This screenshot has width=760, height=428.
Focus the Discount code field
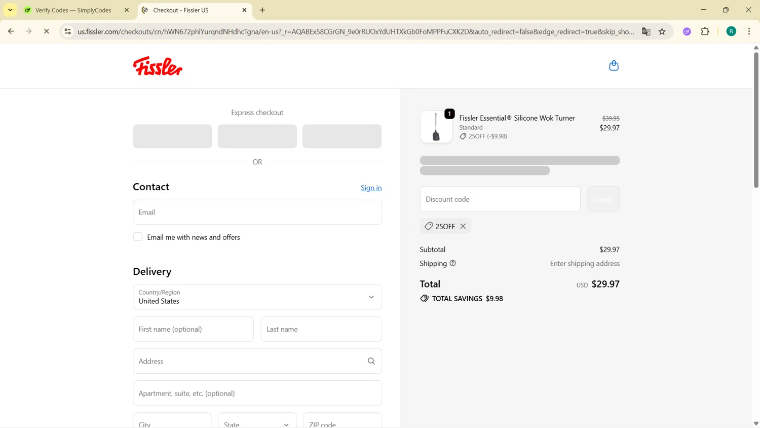500,199
